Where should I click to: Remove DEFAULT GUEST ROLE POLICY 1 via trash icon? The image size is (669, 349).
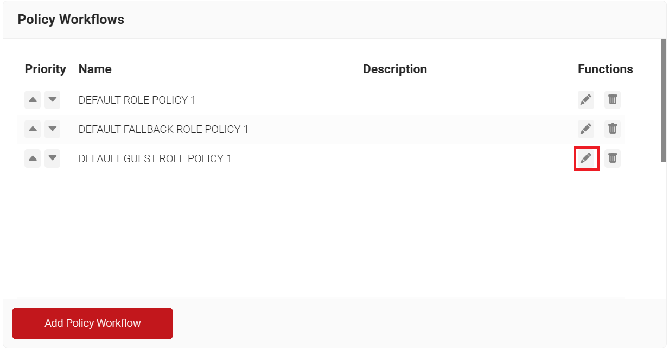click(x=612, y=158)
